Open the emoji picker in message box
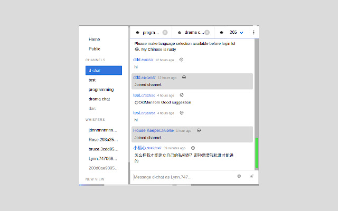 (x=239, y=176)
